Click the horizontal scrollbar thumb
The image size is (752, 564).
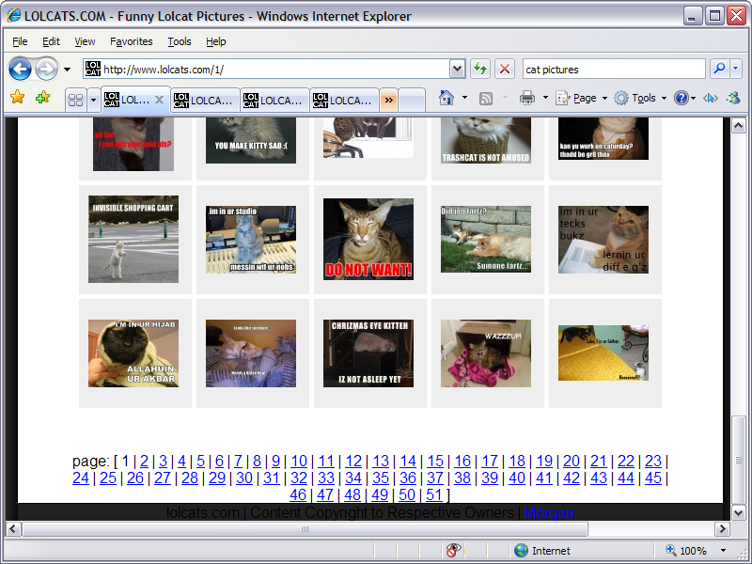coord(305,529)
